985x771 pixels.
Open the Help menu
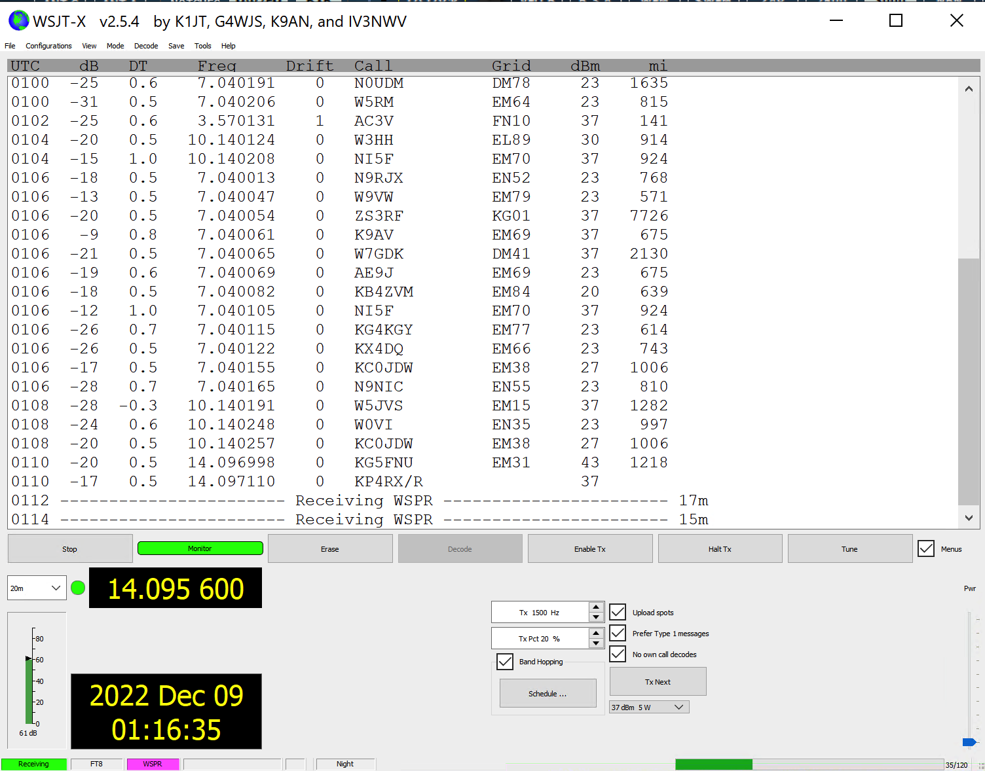point(228,46)
